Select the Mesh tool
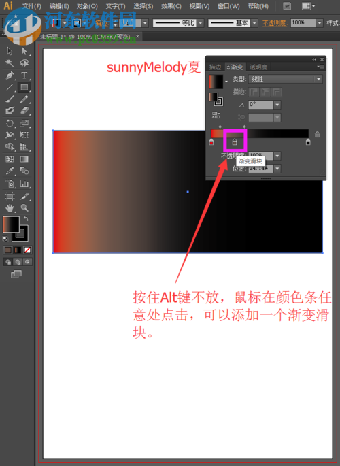This screenshot has width=340, height=466. tap(10, 159)
